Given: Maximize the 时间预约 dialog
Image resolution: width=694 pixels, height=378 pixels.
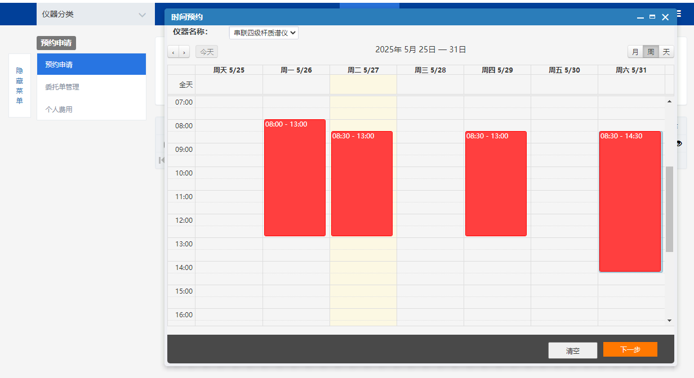Looking at the screenshot, I should click(652, 17).
